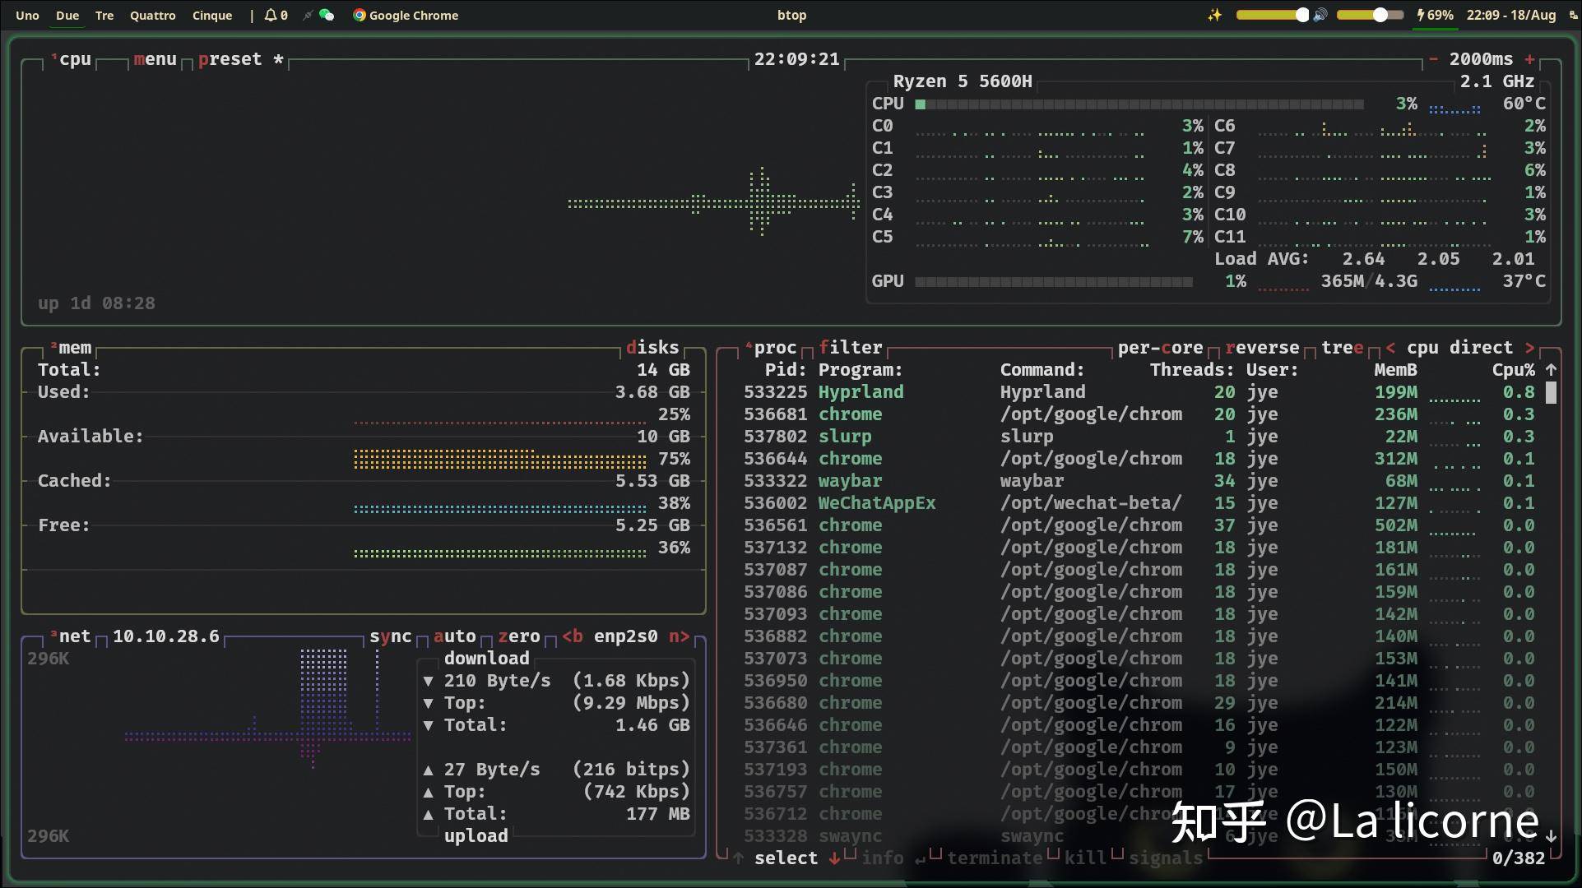Decrease update interval with minus sign
The width and height of the screenshot is (1582, 888).
(x=1433, y=59)
